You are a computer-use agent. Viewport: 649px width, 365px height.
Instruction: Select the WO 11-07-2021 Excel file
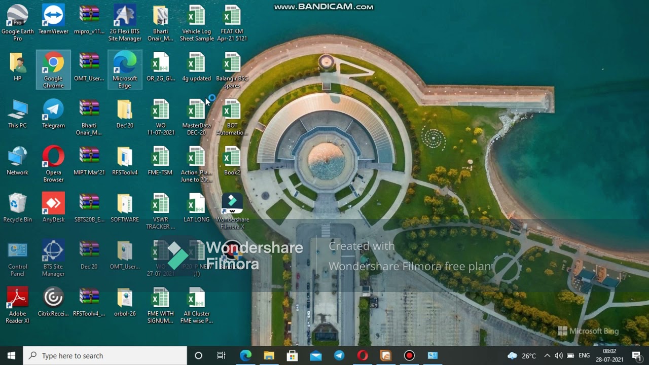160,117
